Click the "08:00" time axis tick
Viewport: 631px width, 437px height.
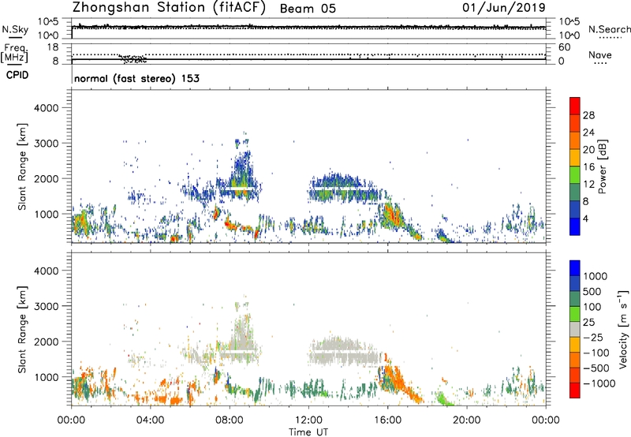point(230,420)
